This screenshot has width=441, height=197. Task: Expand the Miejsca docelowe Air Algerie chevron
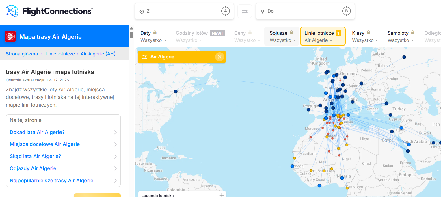[115, 144]
